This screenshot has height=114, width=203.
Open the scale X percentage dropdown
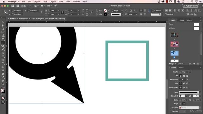coord(58,10)
